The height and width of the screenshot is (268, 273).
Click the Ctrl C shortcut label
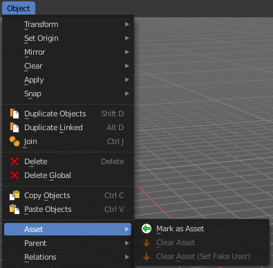click(x=114, y=195)
